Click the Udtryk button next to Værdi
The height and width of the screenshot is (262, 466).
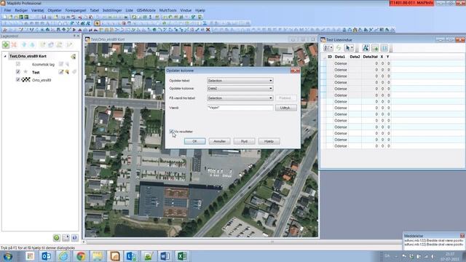pos(285,108)
